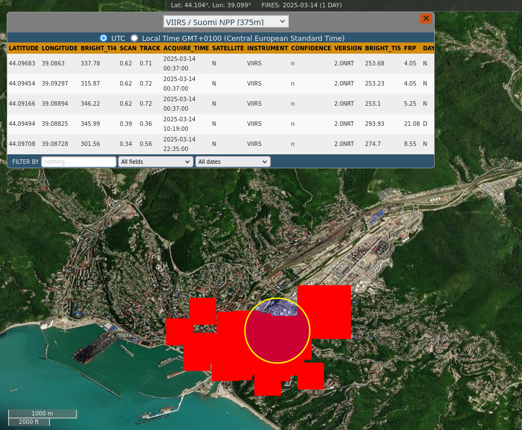Switch to Local Time GMT+0100 radio option
522x430 pixels.
coord(134,38)
